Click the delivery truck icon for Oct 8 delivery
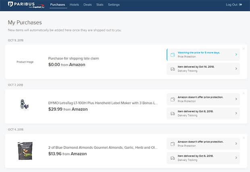The image size is (250, 172). [x=173, y=113]
